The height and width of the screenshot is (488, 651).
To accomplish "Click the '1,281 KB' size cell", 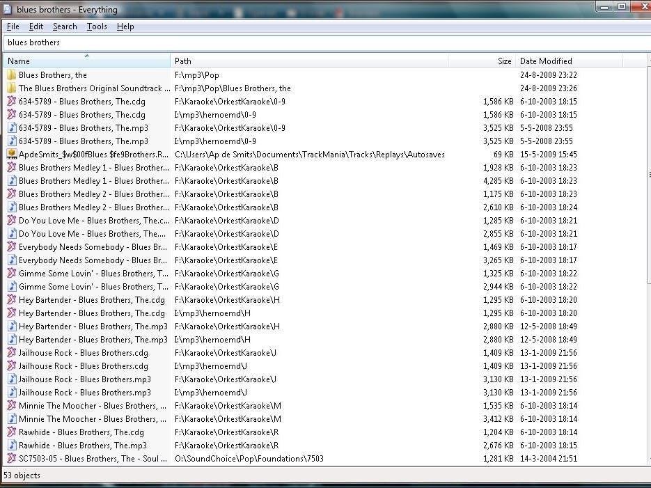I will 499,459.
